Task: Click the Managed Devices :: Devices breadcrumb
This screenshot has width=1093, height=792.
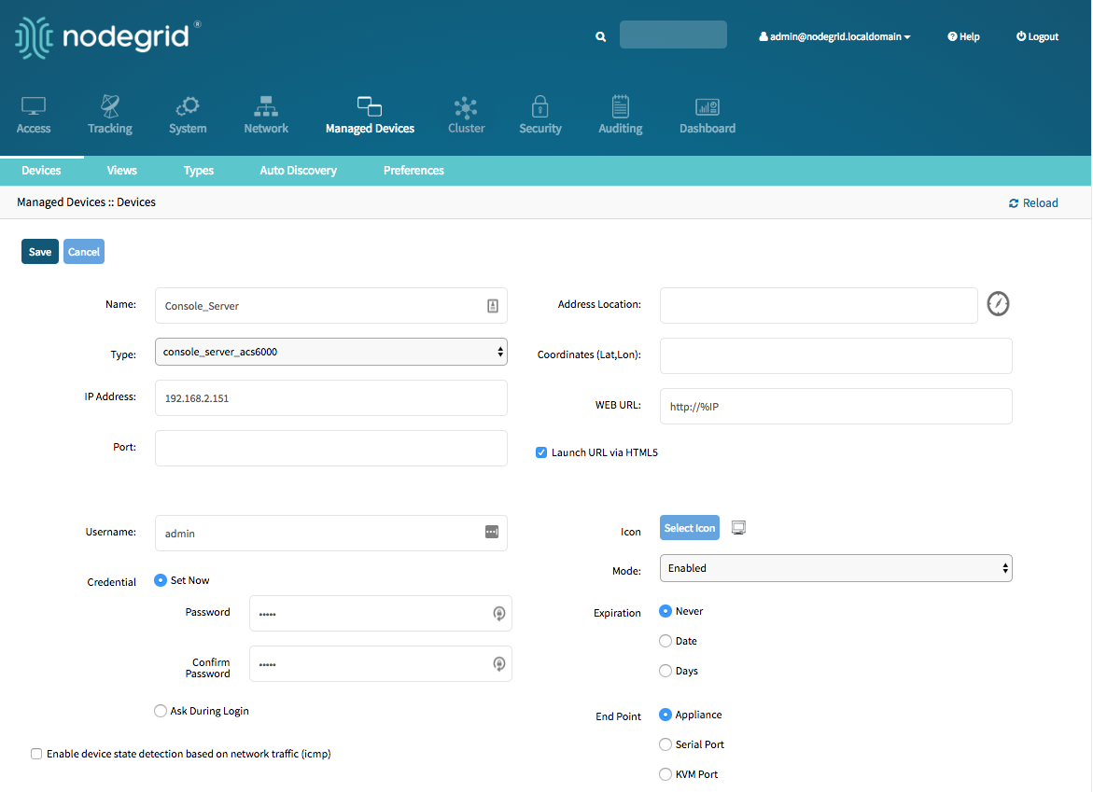Action: (x=87, y=202)
